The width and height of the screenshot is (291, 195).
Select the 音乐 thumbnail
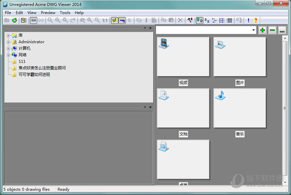[x=240, y=108]
